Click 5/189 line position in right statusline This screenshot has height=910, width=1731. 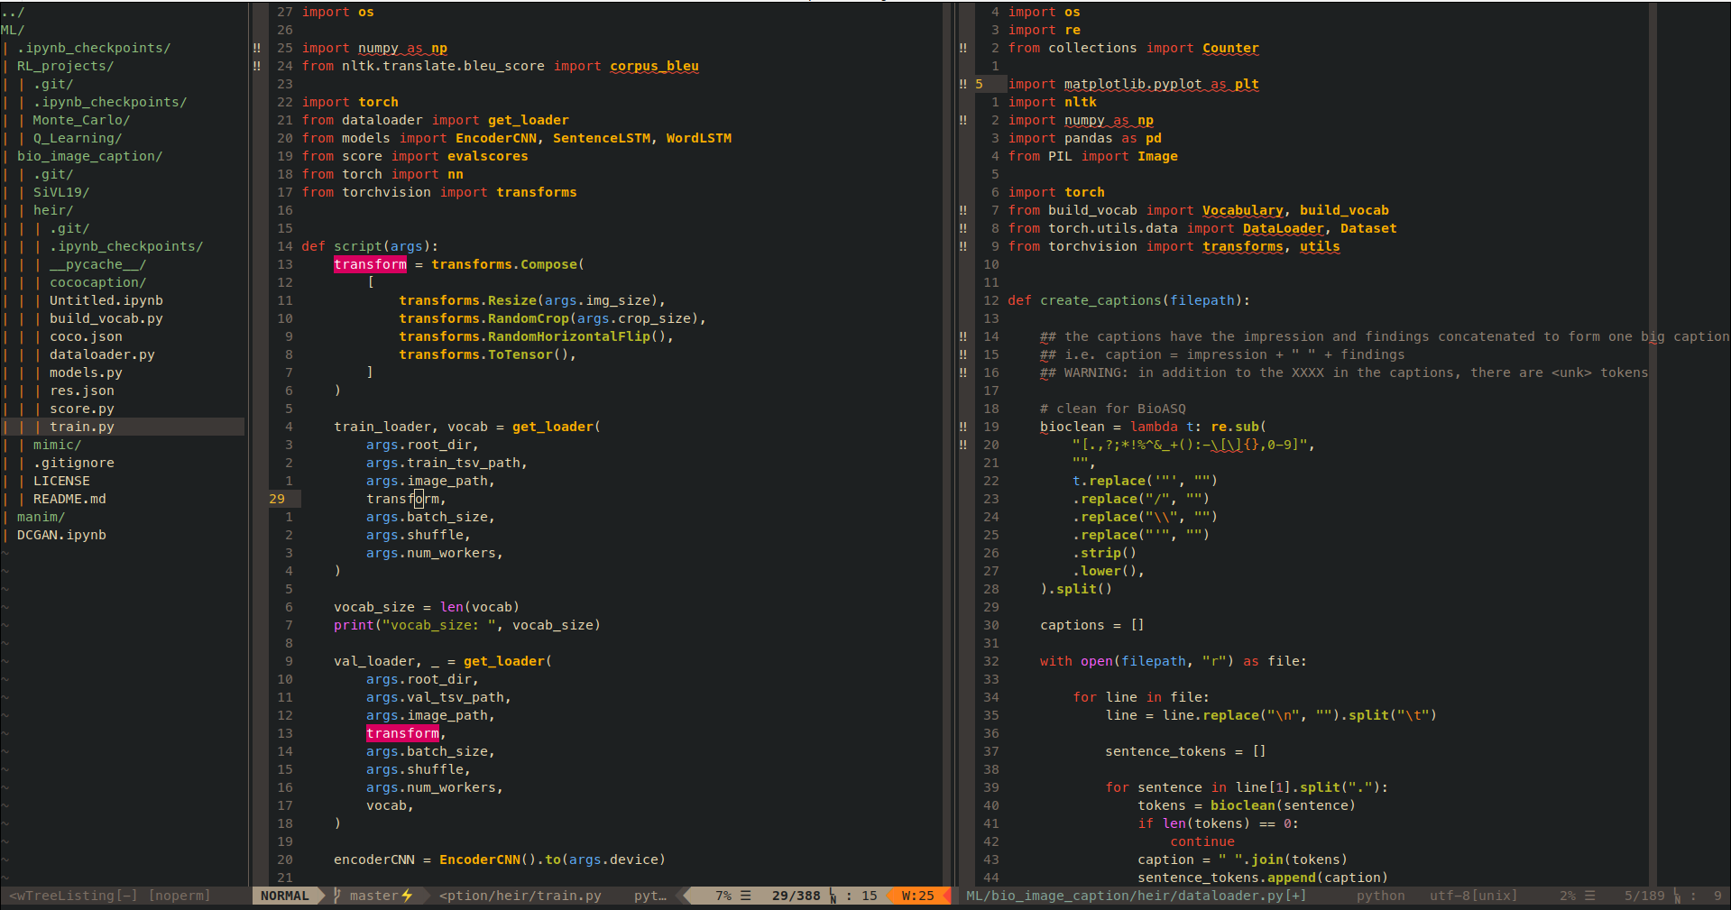pos(1644,896)
